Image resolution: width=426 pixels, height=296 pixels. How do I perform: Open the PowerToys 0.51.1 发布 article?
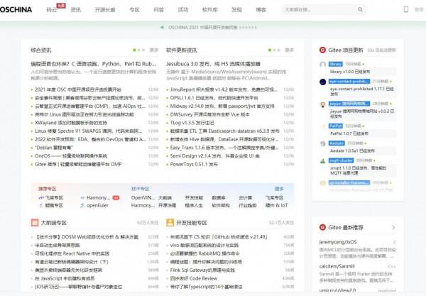[194, 164]
